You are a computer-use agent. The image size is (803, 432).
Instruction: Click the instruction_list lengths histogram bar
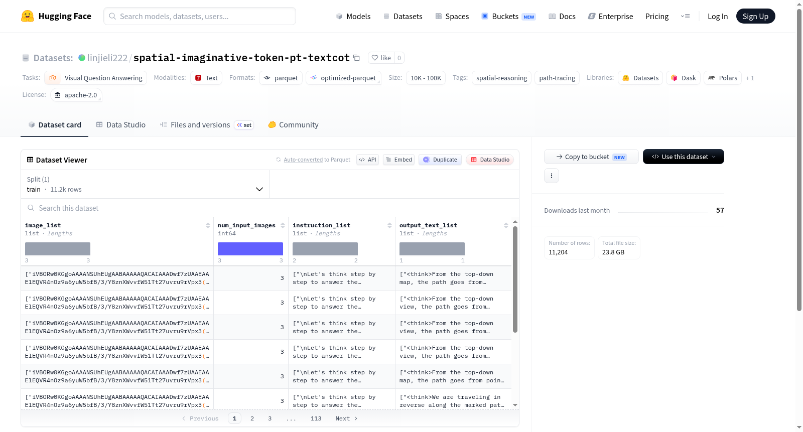[325, 249]
